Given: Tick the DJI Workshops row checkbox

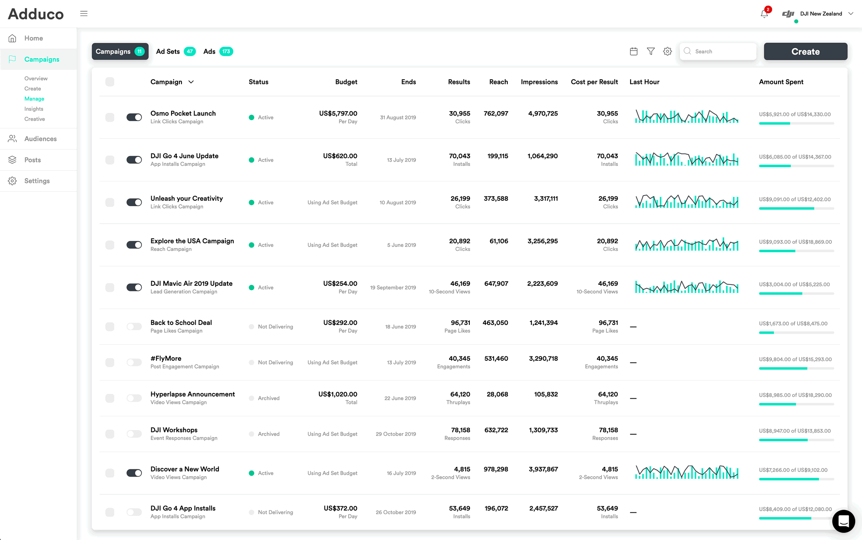Looking at the screenshot, I should (x=110, y=434).
